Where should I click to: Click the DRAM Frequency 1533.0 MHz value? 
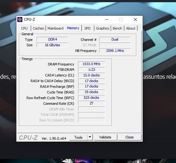click(x=92, y=64)
